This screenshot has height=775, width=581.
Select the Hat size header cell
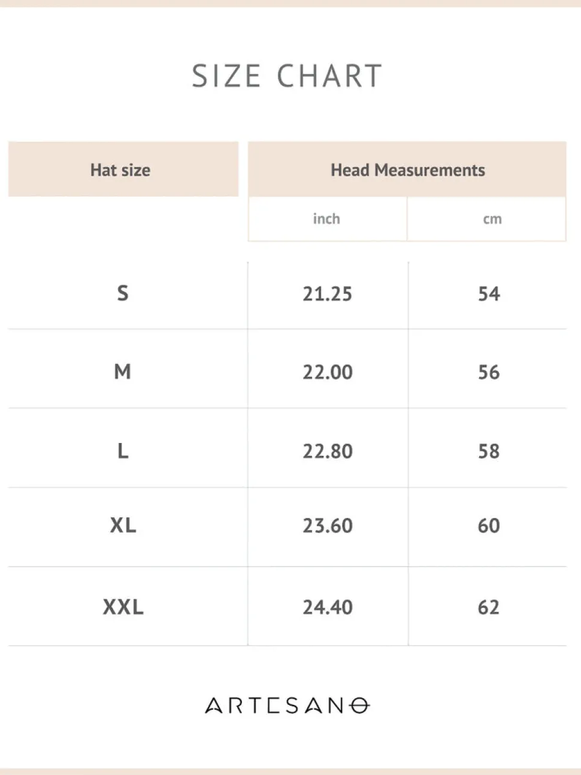pyautogui.click(x=123, y=169)
